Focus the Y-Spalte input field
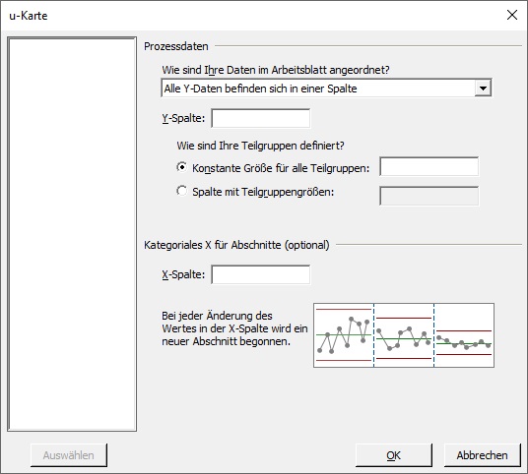The width and height of the screenshot is (528, 474). [261, 118]
